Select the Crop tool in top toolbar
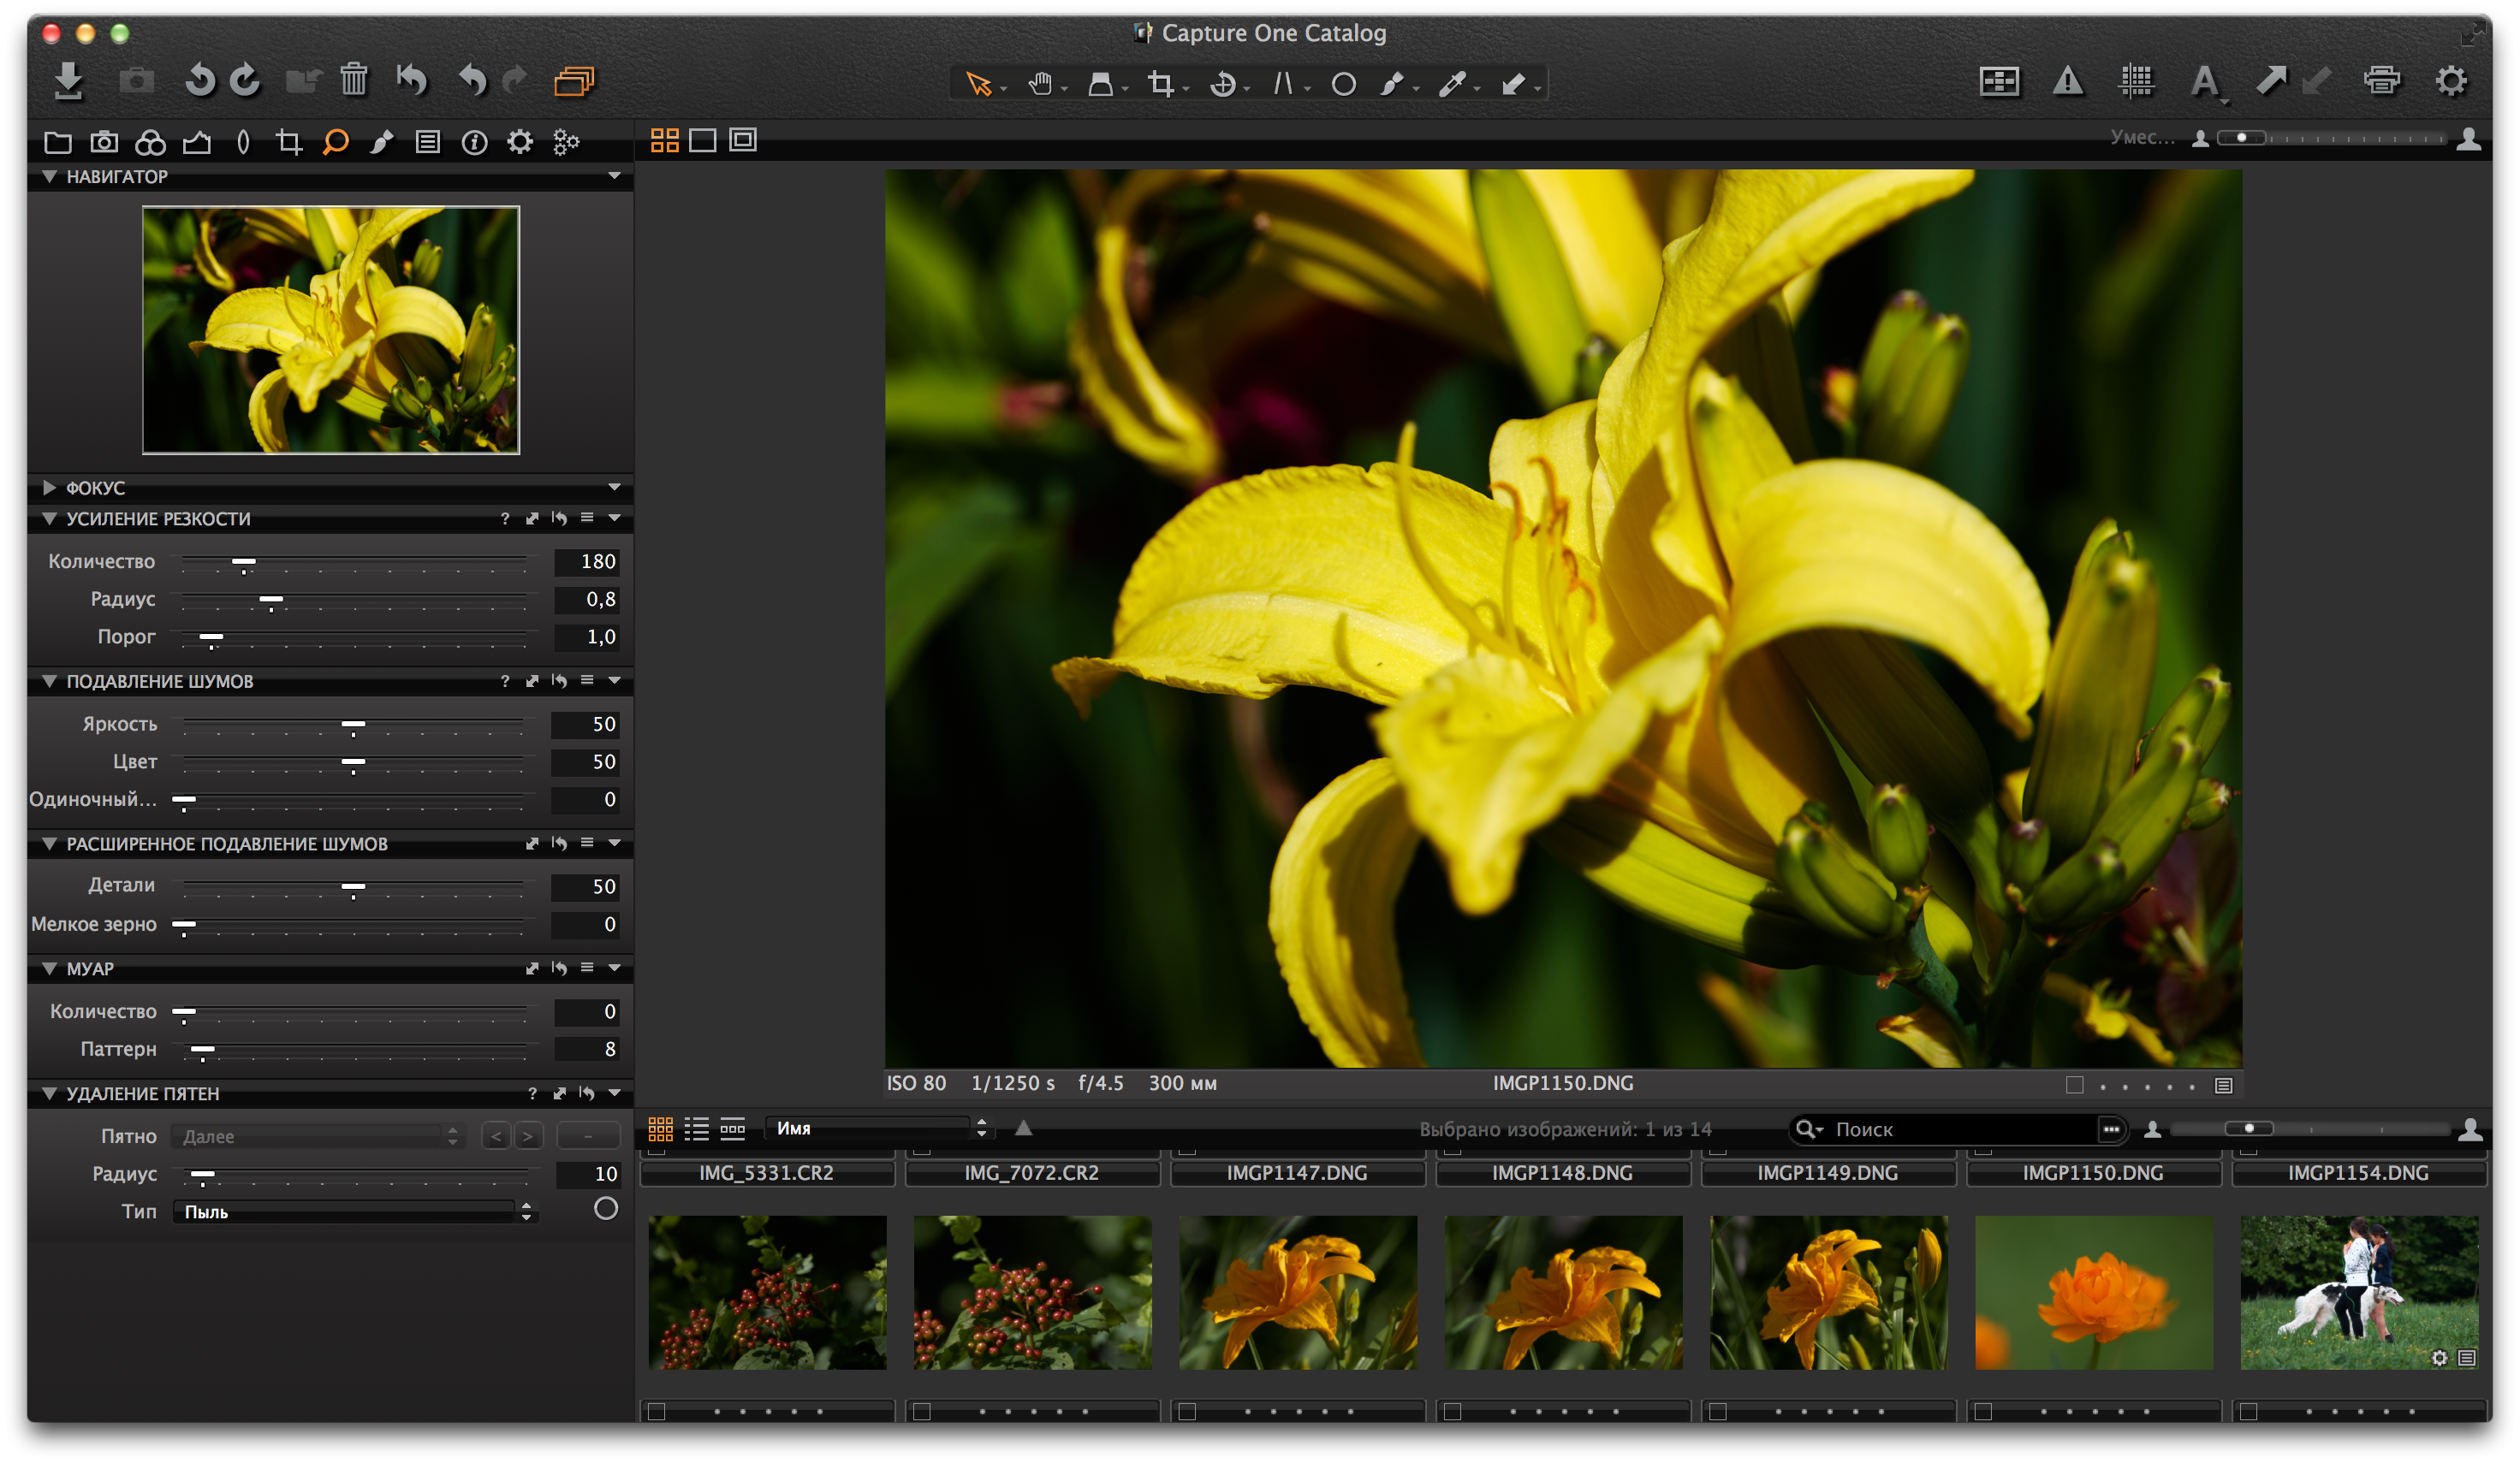 [x=1160, y=84]
